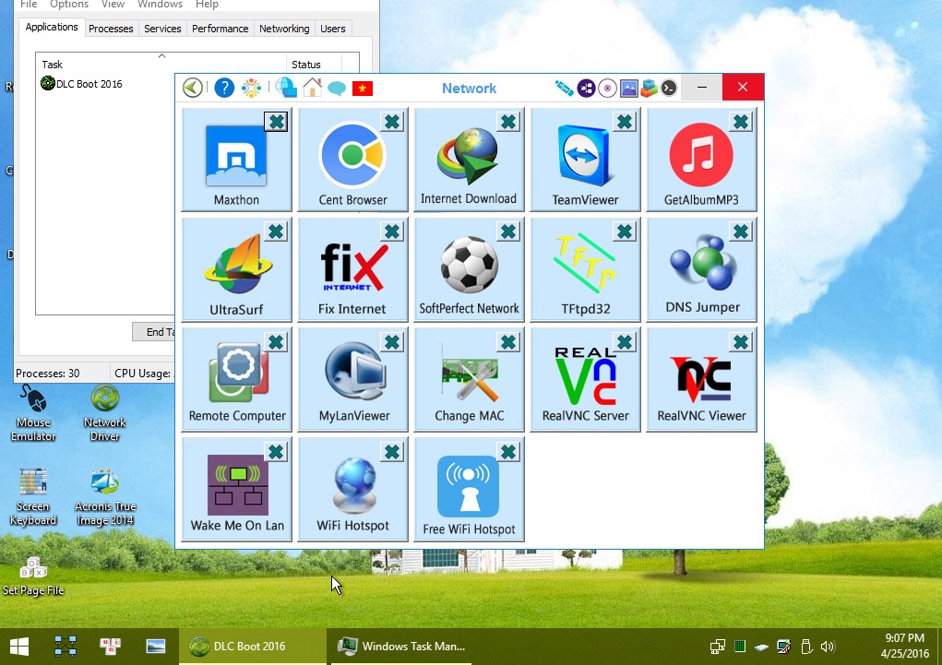Click X on UltraSurf tile

[x=277, y=232]
